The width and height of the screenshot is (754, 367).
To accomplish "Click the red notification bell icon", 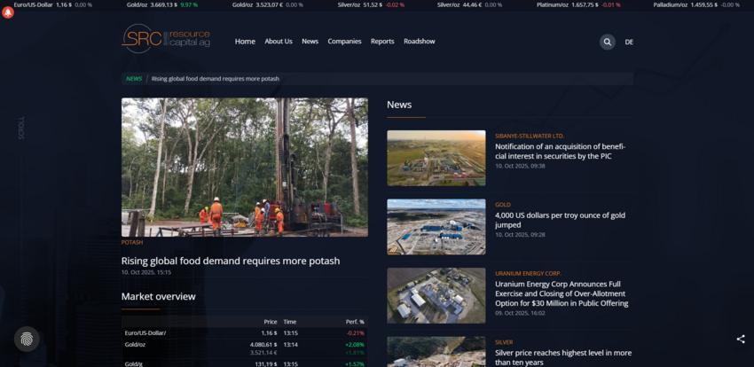I will [x=8, y=12].
